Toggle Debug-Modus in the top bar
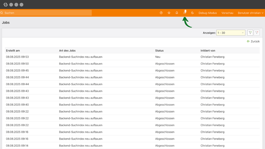The image size is (265, 149). [208, 13]
